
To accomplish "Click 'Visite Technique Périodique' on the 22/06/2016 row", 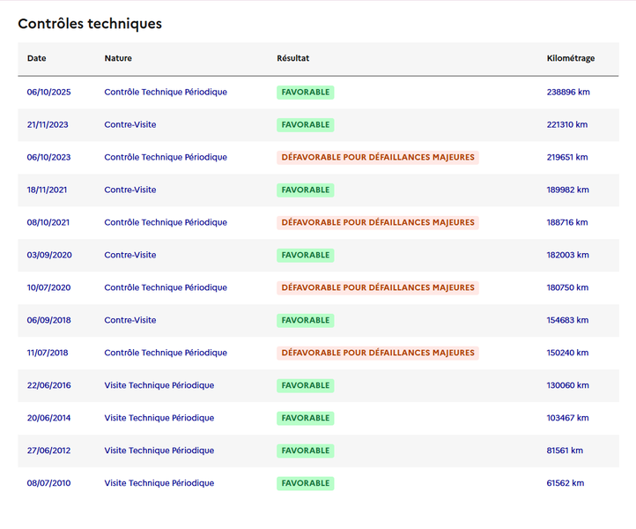I will (159, 385).
